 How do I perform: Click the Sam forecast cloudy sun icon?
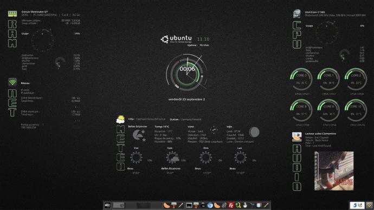173,157
